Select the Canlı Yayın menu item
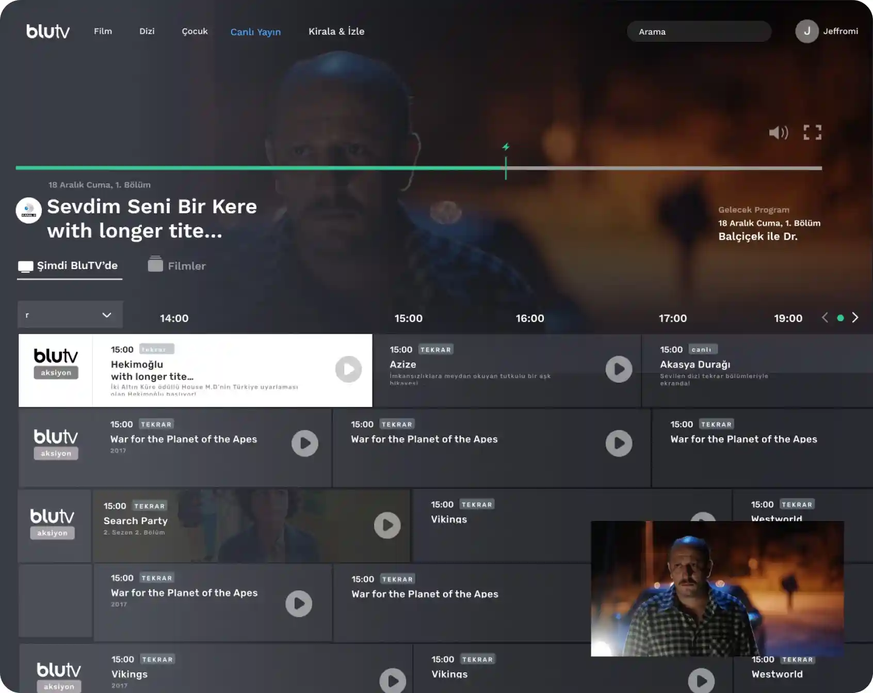Screen dimensions: 873x693 [x=255, y=31]
